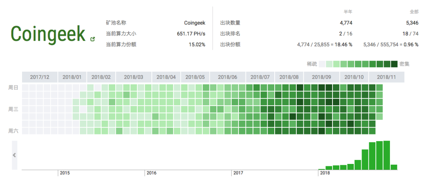Image resolution: width=425 pixels, height=186 pixels.
Task: Click the 密集 legend label
Action: [405, 64]
